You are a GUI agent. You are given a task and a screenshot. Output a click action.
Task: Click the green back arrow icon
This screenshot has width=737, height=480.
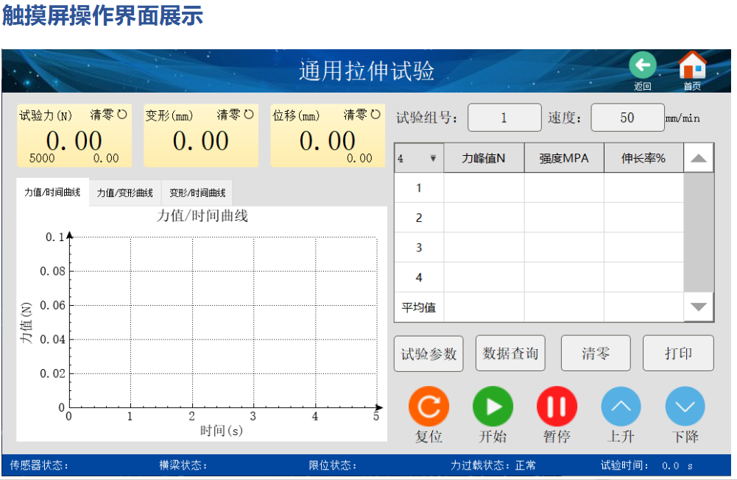(x=642, y=65)
